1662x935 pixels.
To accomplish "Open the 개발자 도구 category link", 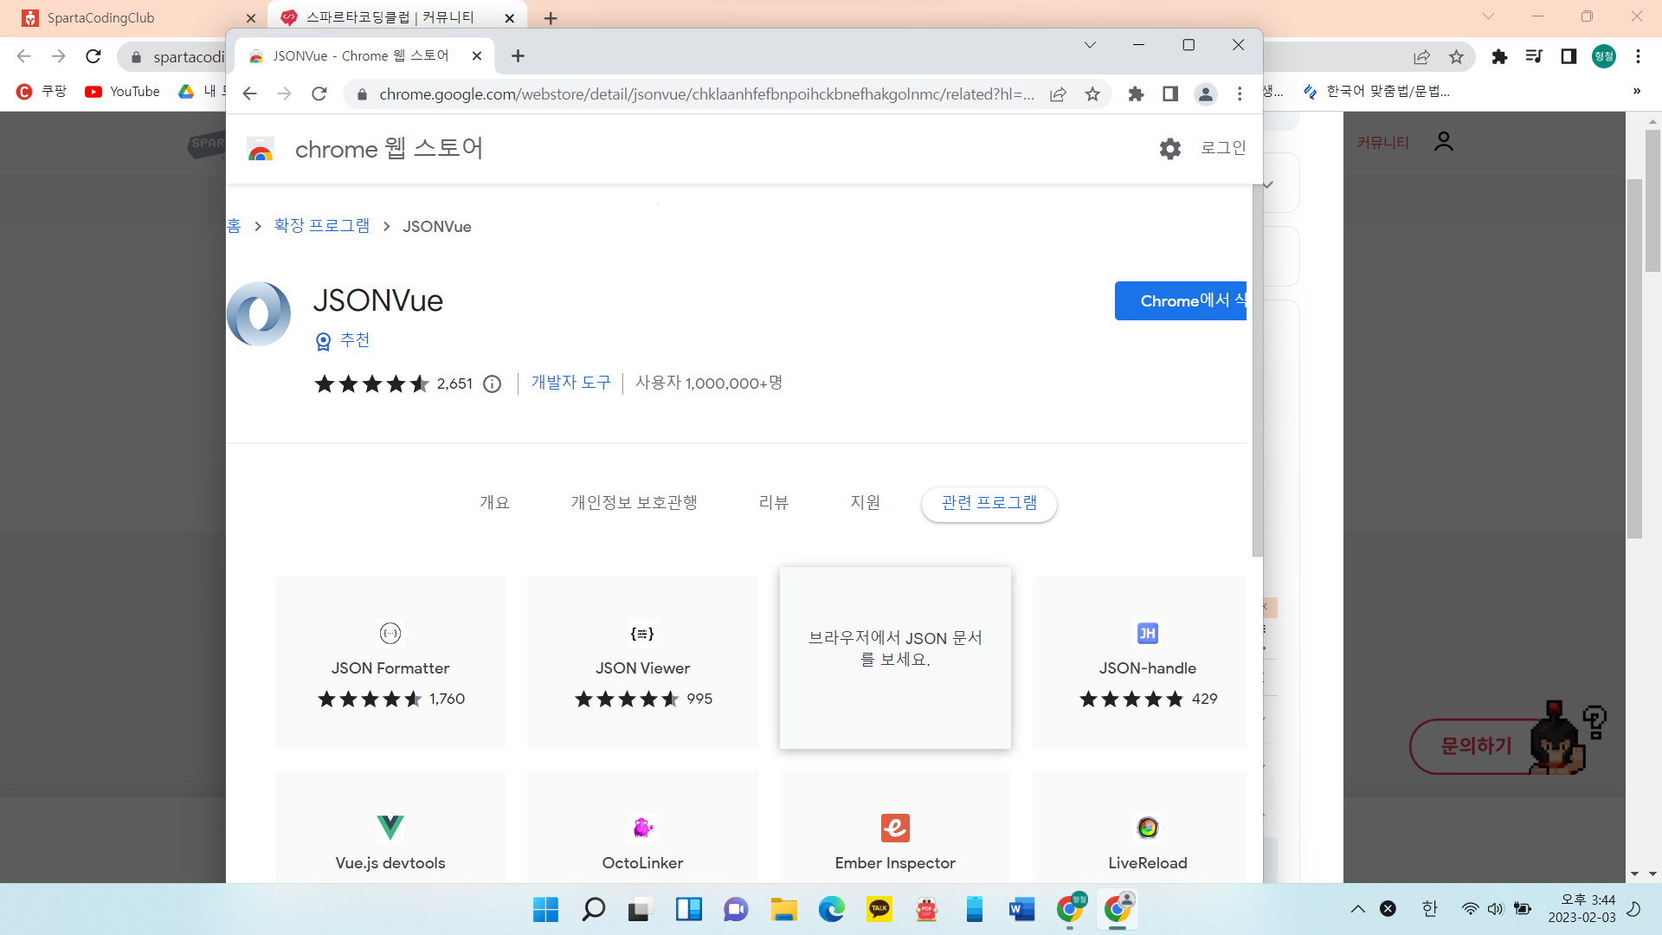I will (x=571, y=383).
